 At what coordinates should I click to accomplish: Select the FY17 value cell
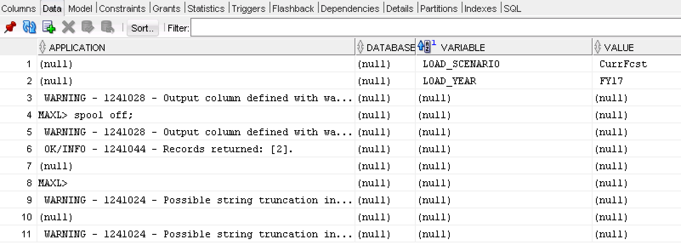pyautogui.click(x=611, y=81)
